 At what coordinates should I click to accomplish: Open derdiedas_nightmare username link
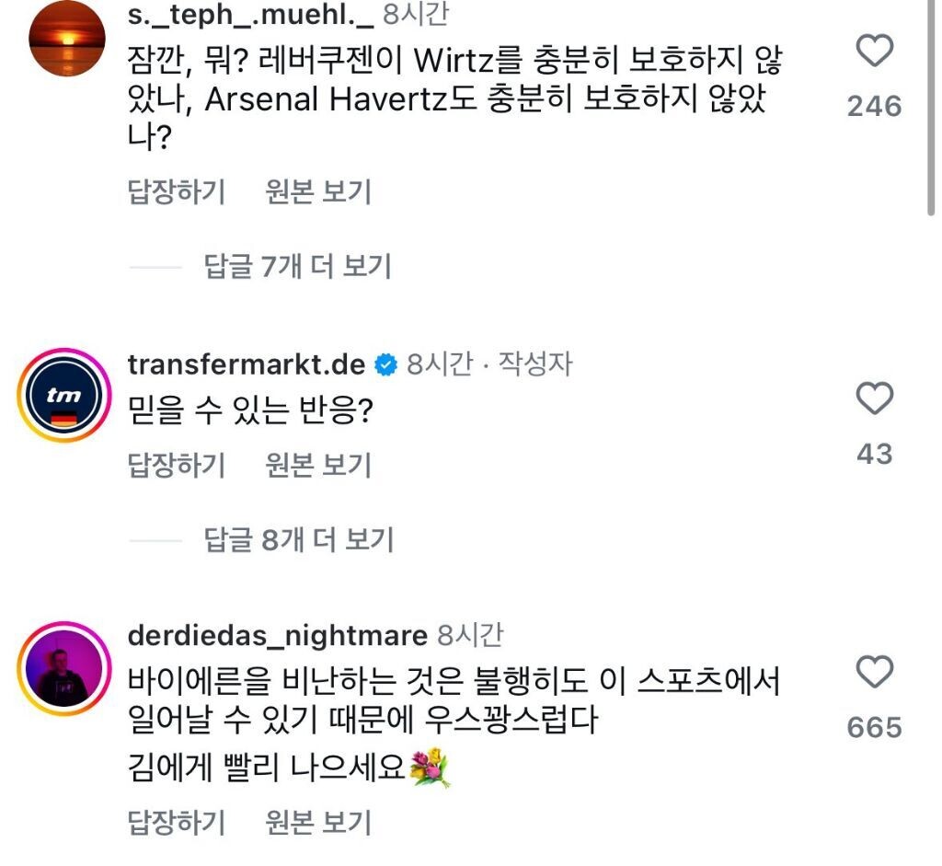278,637
